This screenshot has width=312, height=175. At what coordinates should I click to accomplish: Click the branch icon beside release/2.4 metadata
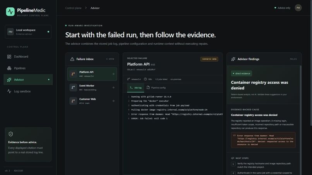[129, 79]
